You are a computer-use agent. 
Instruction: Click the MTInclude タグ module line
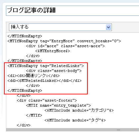(x=75, y=120)
